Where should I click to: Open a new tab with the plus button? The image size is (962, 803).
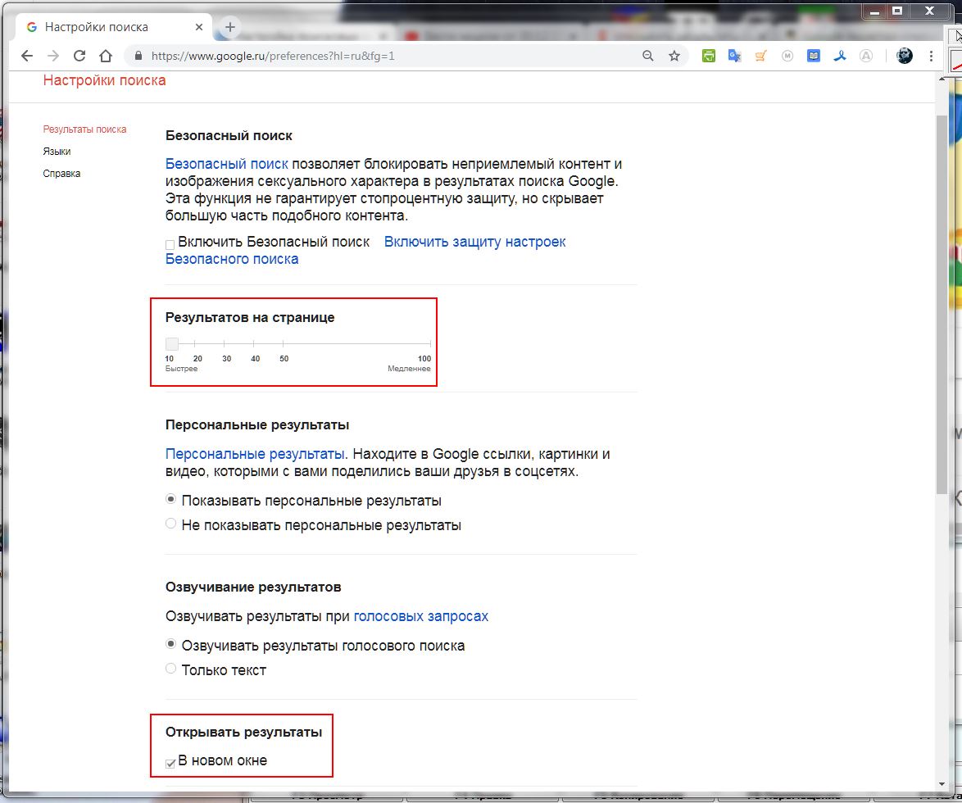(230, 27)
